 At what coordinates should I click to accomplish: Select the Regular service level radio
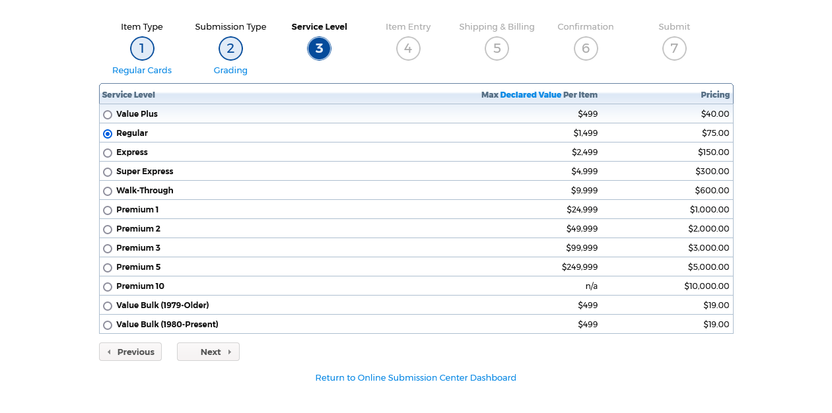pos(108,134)
